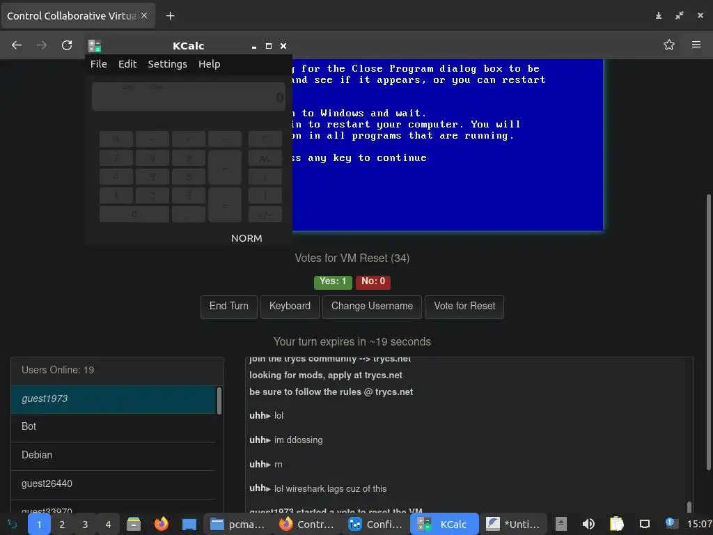Vote Yes on the VM reset
The width and height of the screenshot is (713, 535).
click(x=333, y=281)
